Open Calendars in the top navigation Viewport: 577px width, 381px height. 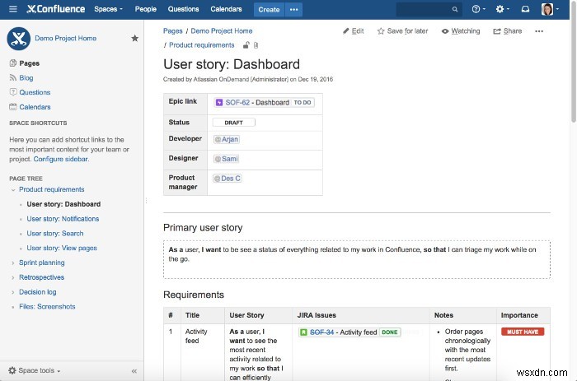226,9
